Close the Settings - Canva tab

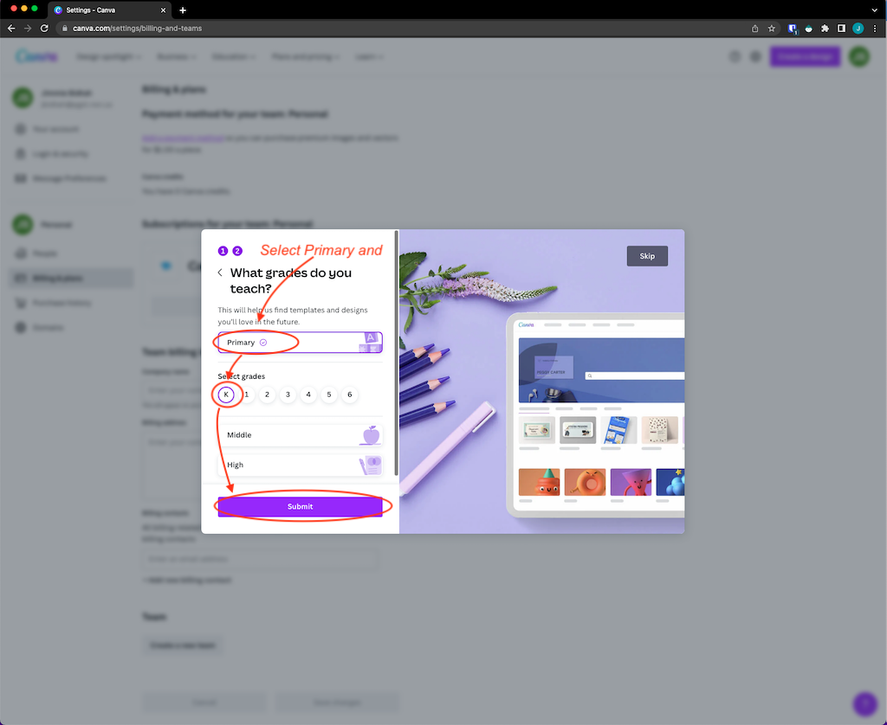(x=163, y=10)
